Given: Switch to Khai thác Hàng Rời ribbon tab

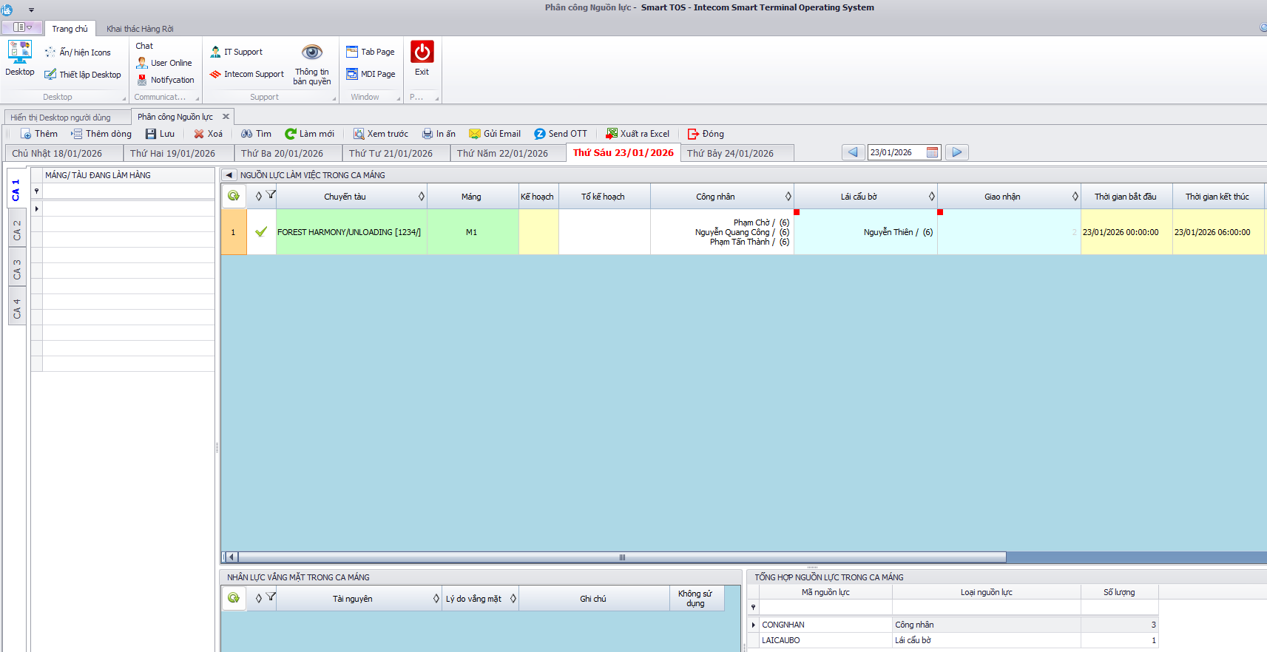Looking at the screenshot, I should click(140, 29).
